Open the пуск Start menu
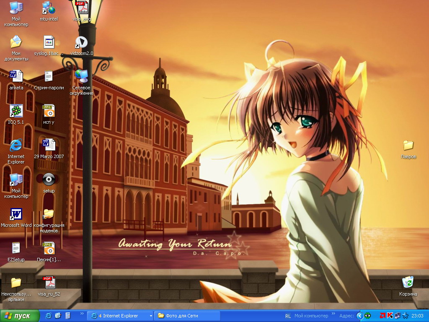Screen dimensions: 429x322 click(20, 316)
